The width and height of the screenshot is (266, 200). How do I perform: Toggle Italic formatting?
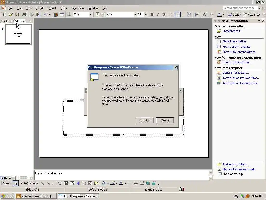click(x=158, y=15)
